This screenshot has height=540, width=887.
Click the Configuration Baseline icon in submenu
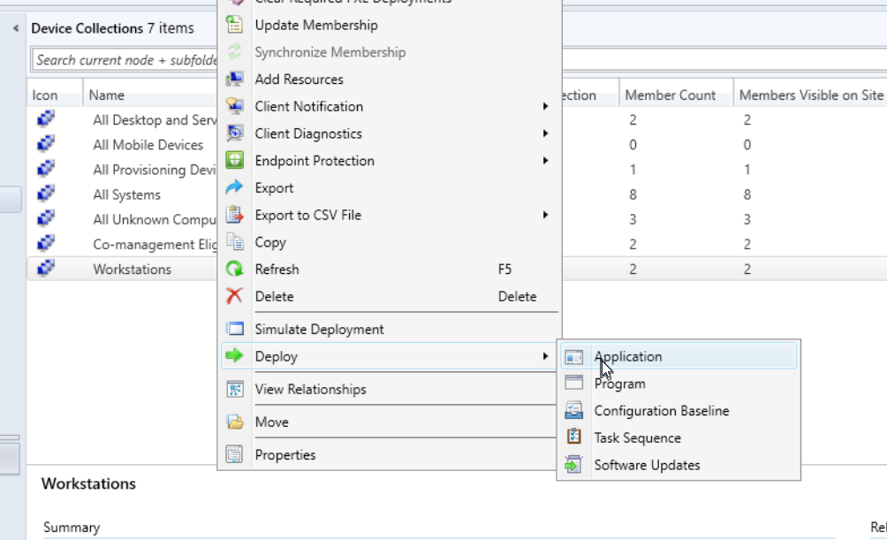click(x=574, y=411)
